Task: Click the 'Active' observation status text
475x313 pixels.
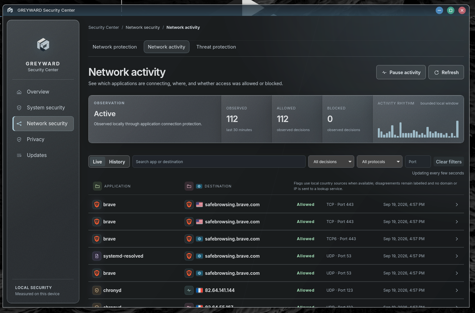Action: pyautogui.click(x=105, y=114)
